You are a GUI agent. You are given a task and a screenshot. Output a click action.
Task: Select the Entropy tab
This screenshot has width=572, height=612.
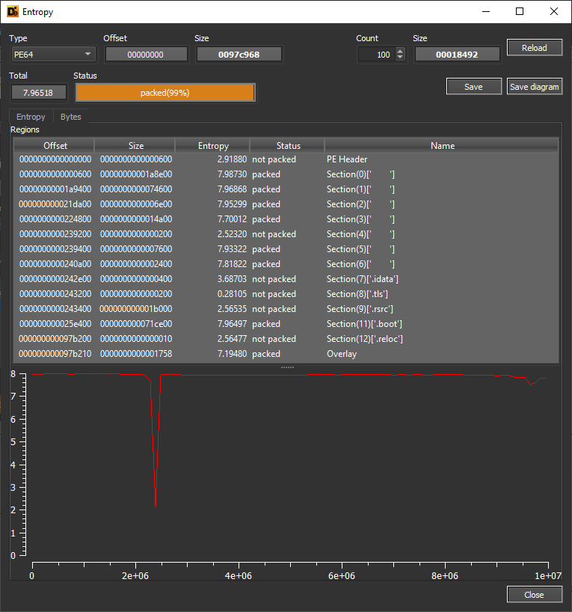click(31, 117)
